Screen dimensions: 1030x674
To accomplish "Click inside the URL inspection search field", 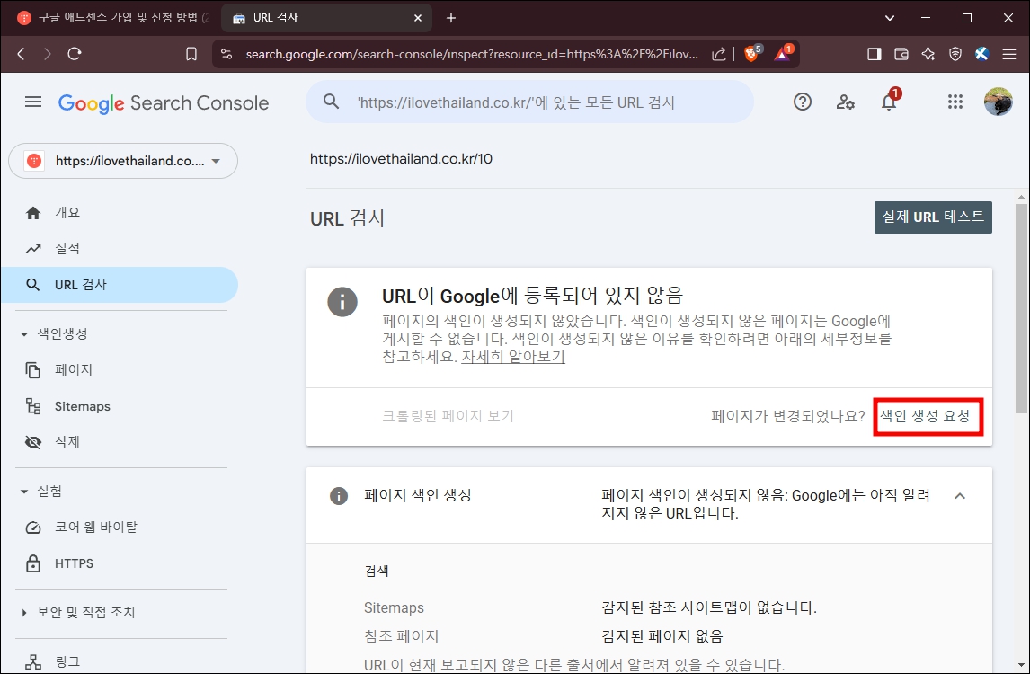I will 529,102.
